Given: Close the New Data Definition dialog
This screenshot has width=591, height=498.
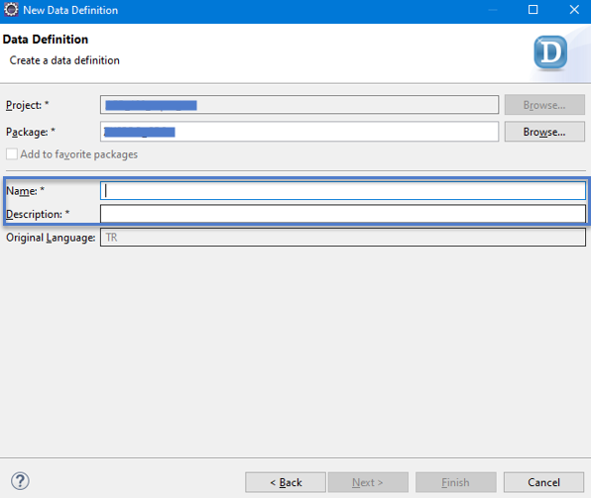Looking at the screenshot, I should point(574,10).
